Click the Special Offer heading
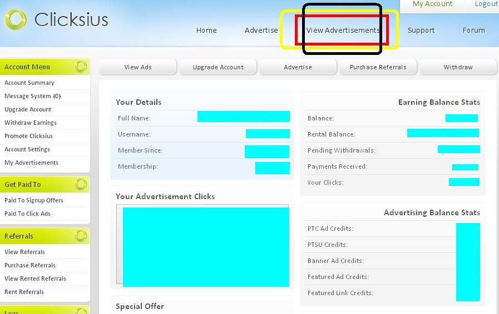Image resolution: width=499 pixels, height=314 pixels. click(x=140, y=306)
